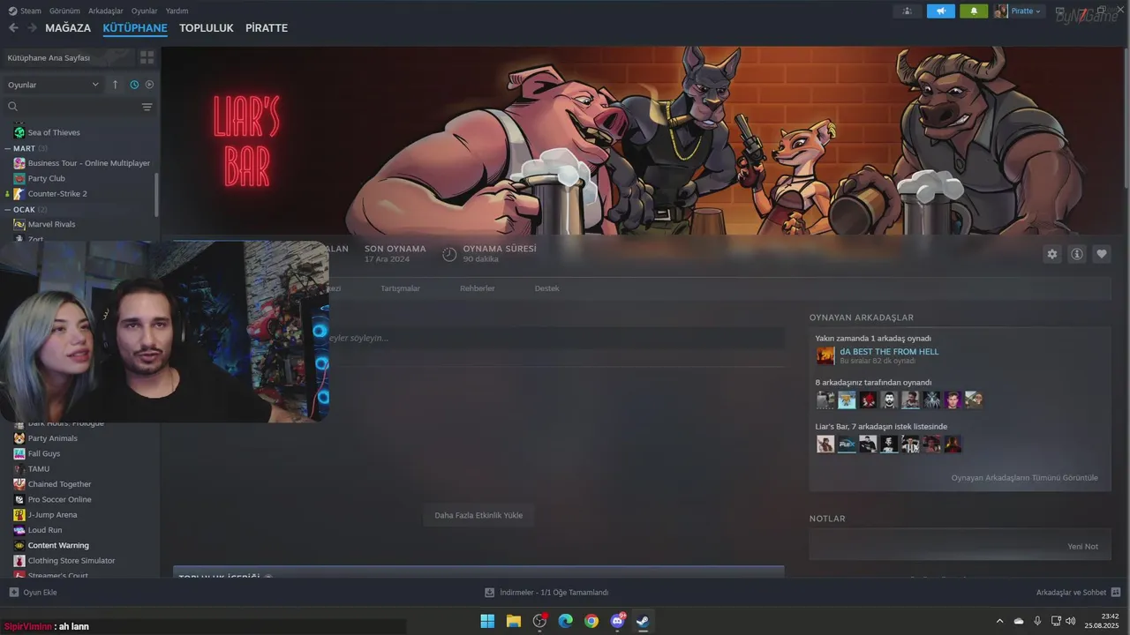Open the advanced filter options icon
Viewport: 1130px width, 635px height.
(x=147, y=107)
